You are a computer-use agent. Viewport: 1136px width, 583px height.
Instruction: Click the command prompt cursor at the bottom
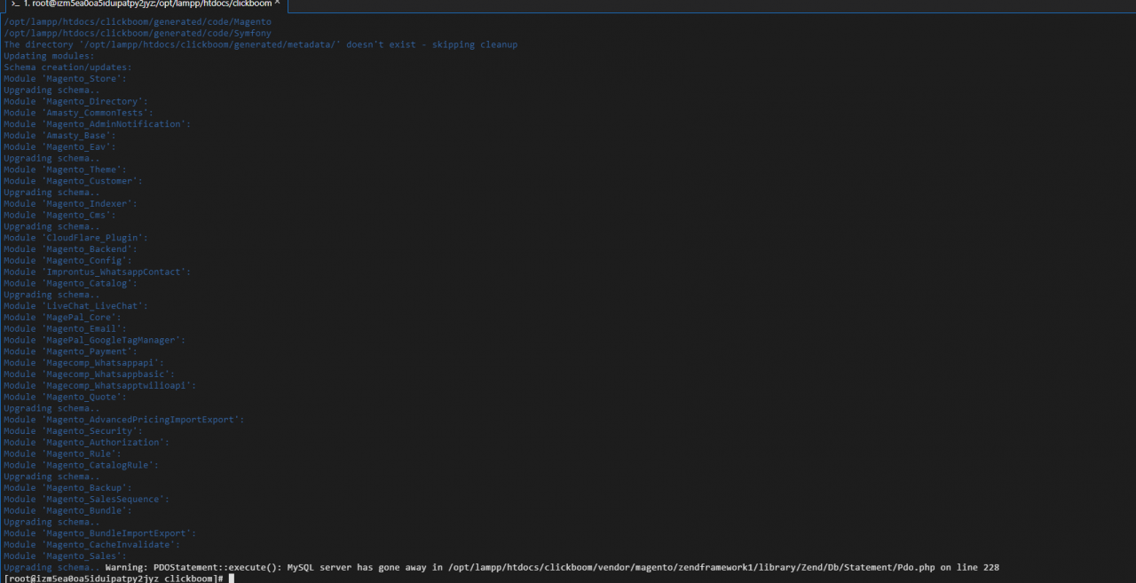(231, 579)
